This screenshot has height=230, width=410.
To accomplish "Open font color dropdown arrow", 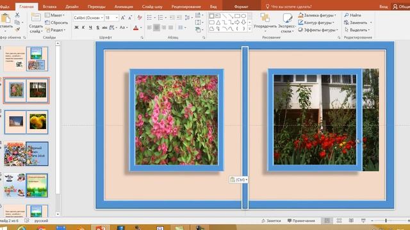I will [x=141, y=27].
